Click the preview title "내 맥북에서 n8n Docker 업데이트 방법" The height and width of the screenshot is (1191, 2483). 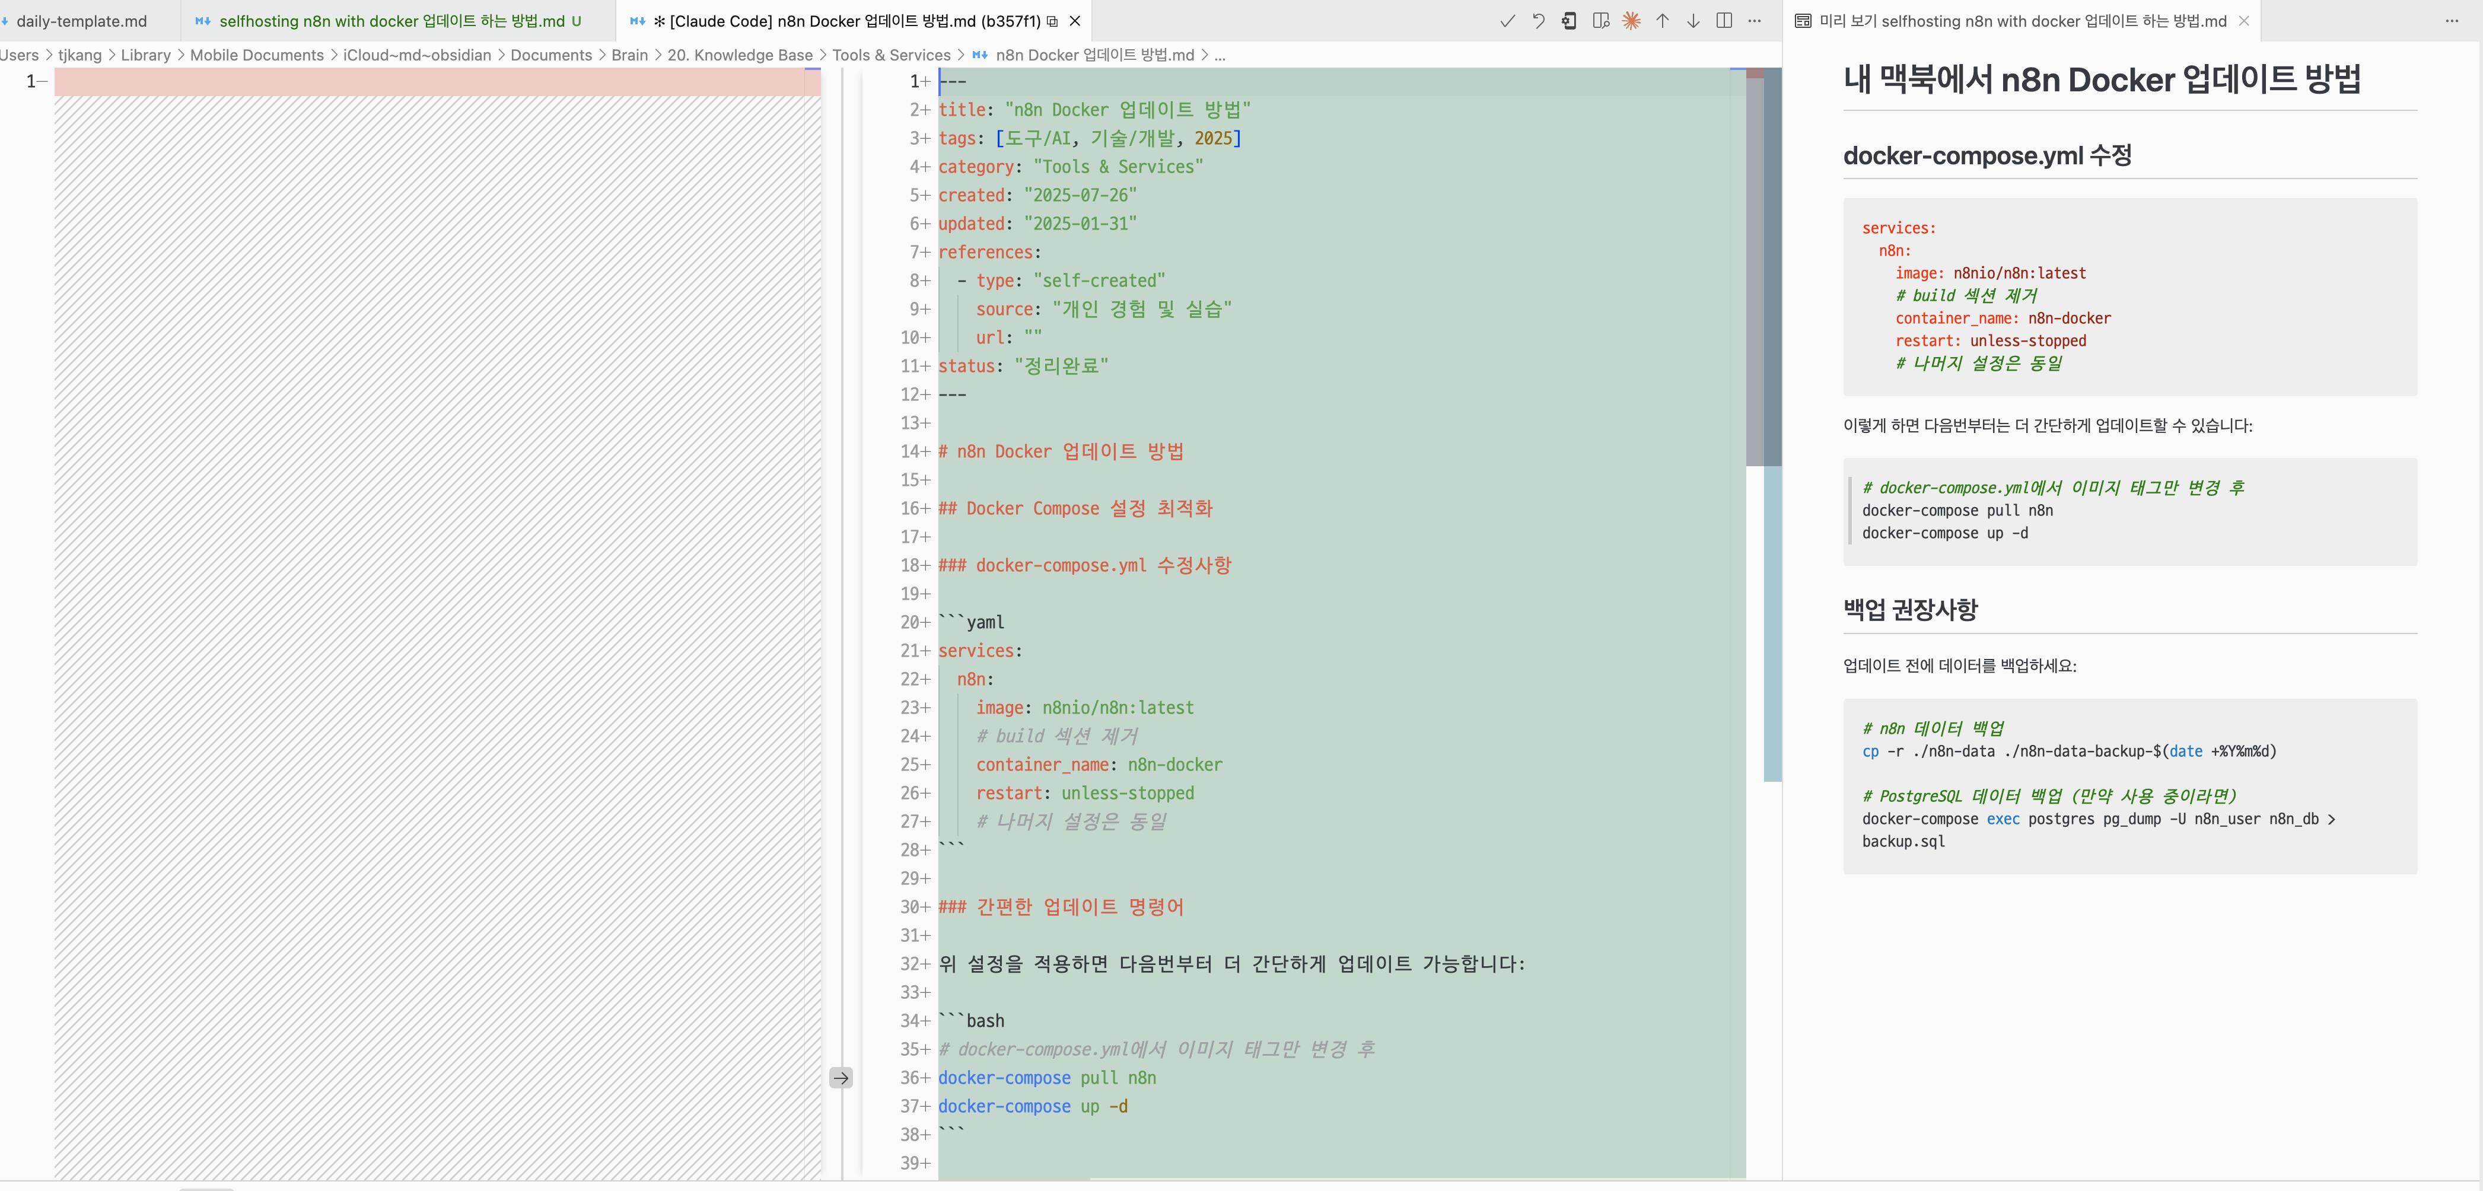point(2101,79)
